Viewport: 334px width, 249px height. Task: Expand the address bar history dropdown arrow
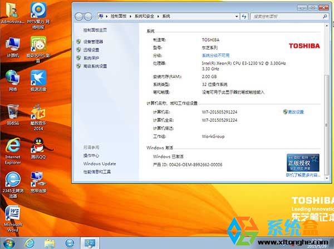pos(237,16)
